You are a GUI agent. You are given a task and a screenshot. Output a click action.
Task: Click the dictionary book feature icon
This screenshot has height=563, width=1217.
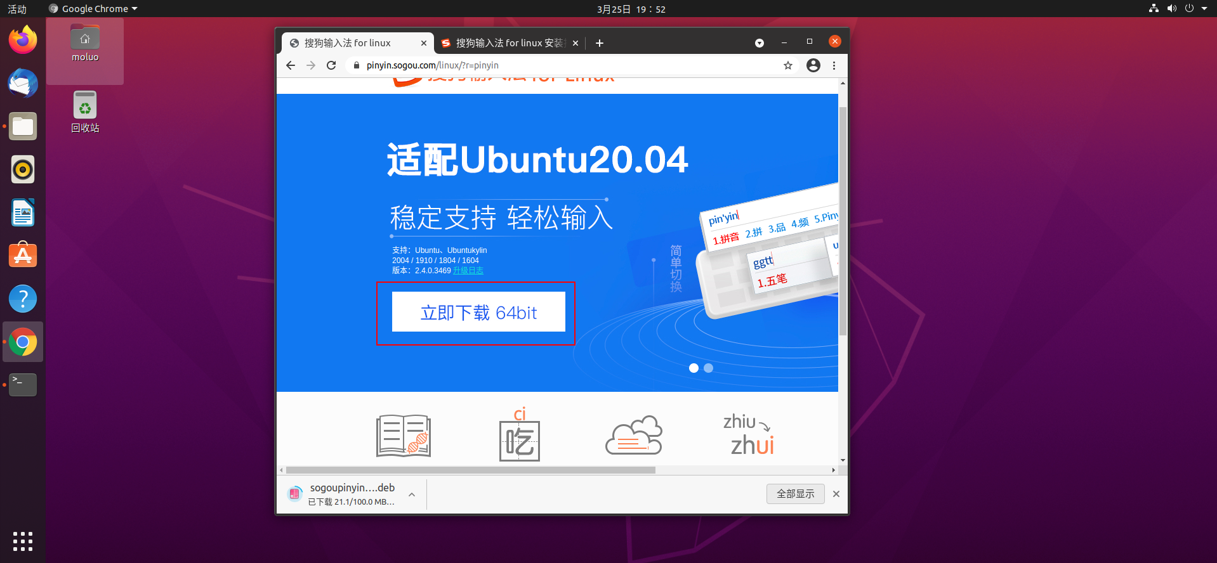404,436
